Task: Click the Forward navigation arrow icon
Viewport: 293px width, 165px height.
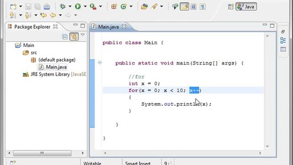Action: pyautogui.click(x=68, y=15)
